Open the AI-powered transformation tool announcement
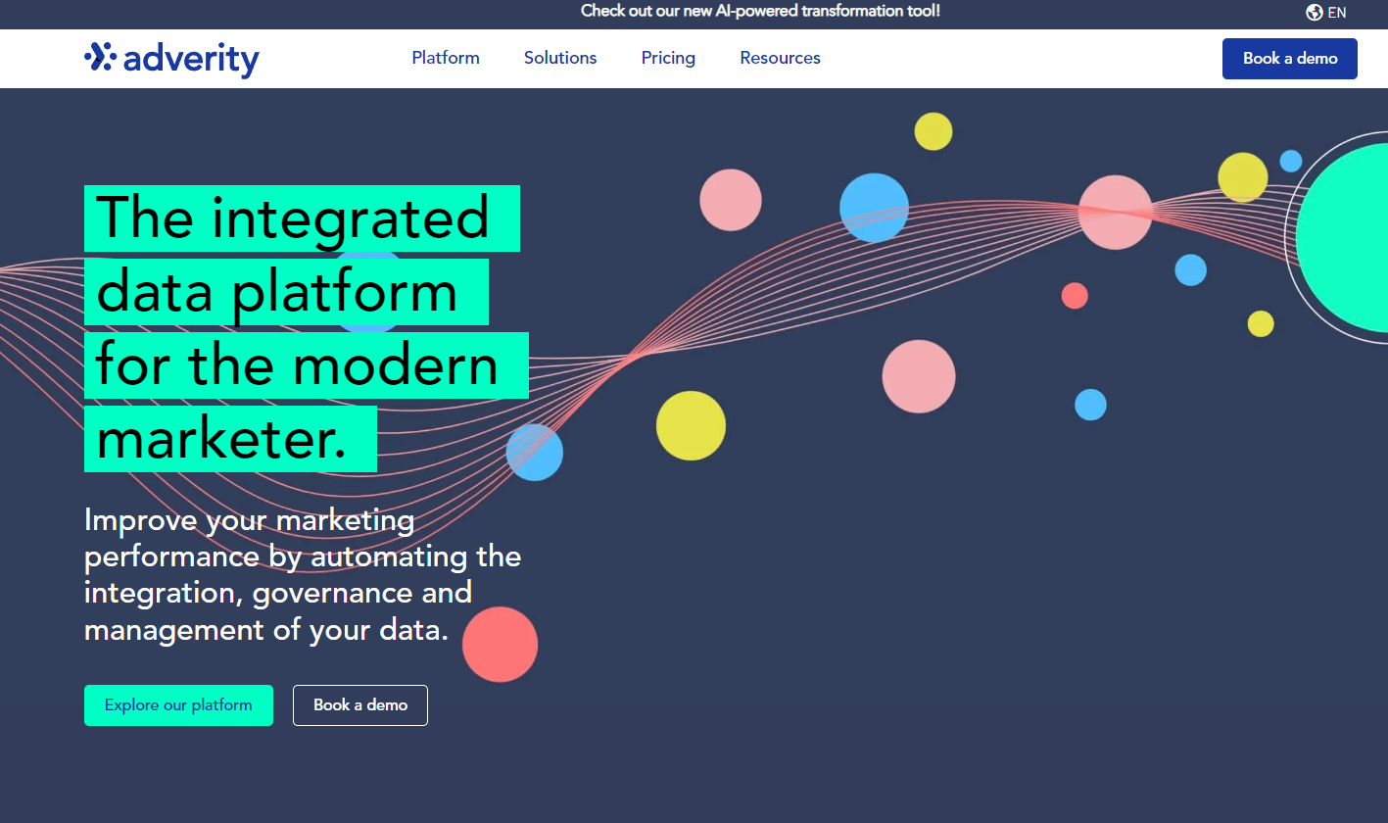The image size is (1388, 823). 760,12
